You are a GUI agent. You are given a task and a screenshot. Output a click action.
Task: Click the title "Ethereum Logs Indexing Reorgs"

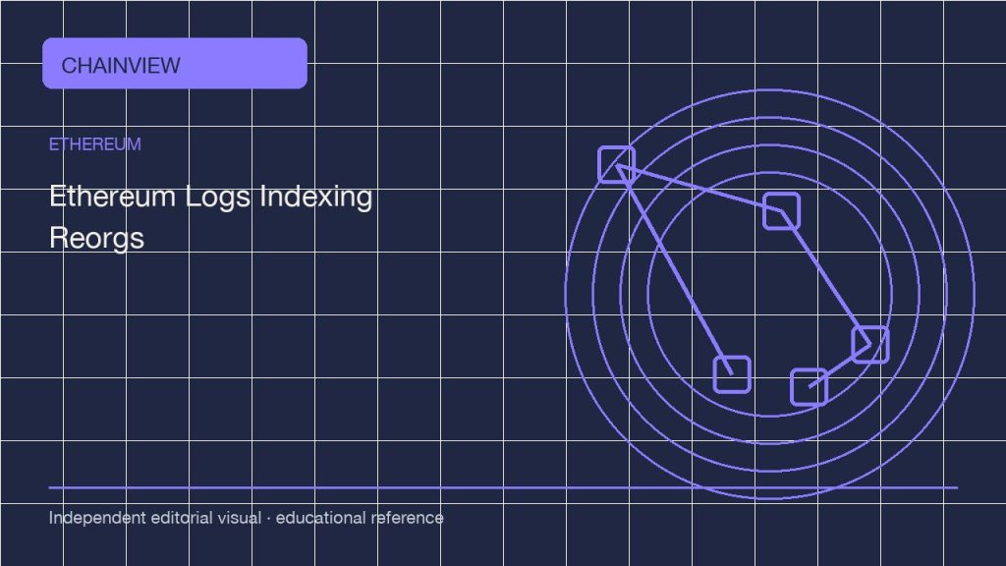point(210,217)
